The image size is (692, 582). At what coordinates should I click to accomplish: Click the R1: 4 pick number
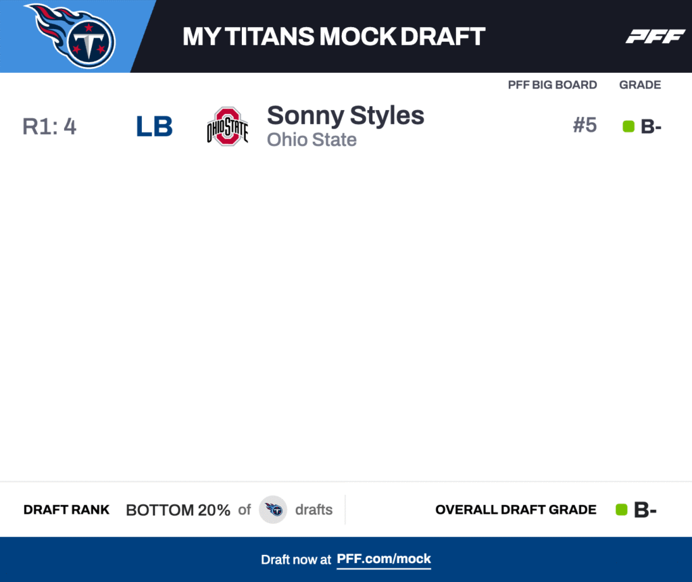(49, 127)
